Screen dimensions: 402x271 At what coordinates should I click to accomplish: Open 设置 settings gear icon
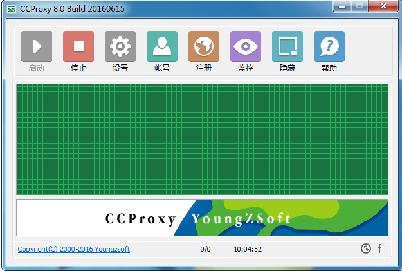click(120, 46)
